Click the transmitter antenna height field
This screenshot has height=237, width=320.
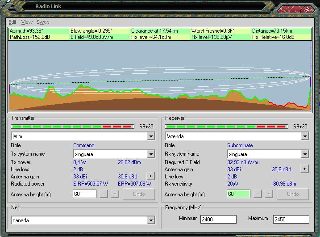click(84, 194)
